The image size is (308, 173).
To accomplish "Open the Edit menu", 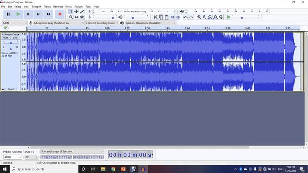I will (10, 6).
